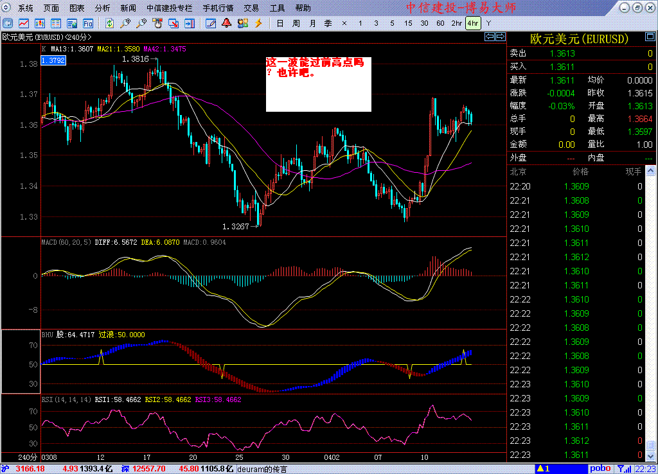Image resolution: width=658 pixels, height=474 pixels.
Task: Click the pobo logo in status bar
Action: coord(600,468)
